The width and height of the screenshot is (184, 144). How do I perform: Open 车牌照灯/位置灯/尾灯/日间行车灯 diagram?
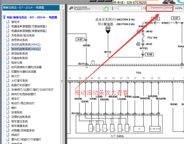tap(32, 90)
